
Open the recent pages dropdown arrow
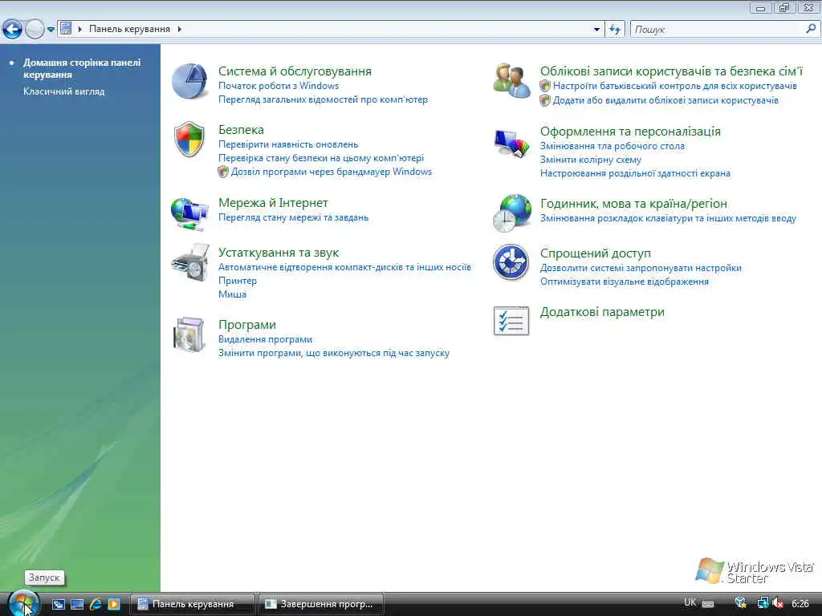pos(51,30)
